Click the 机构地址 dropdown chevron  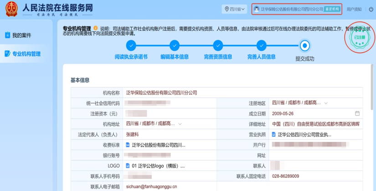180,124
